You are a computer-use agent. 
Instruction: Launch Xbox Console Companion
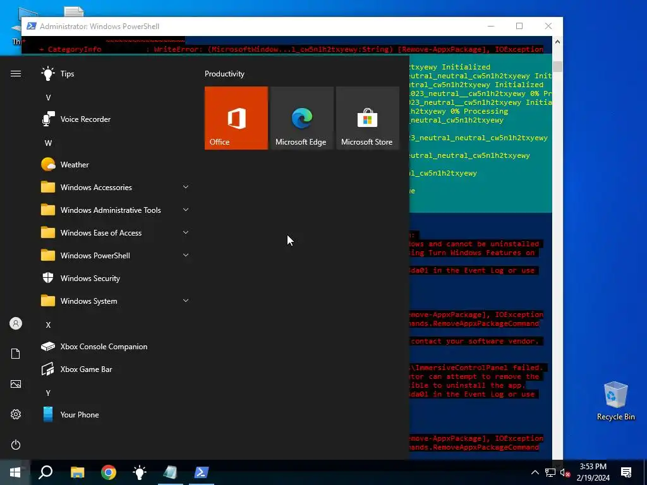(115, 347)
